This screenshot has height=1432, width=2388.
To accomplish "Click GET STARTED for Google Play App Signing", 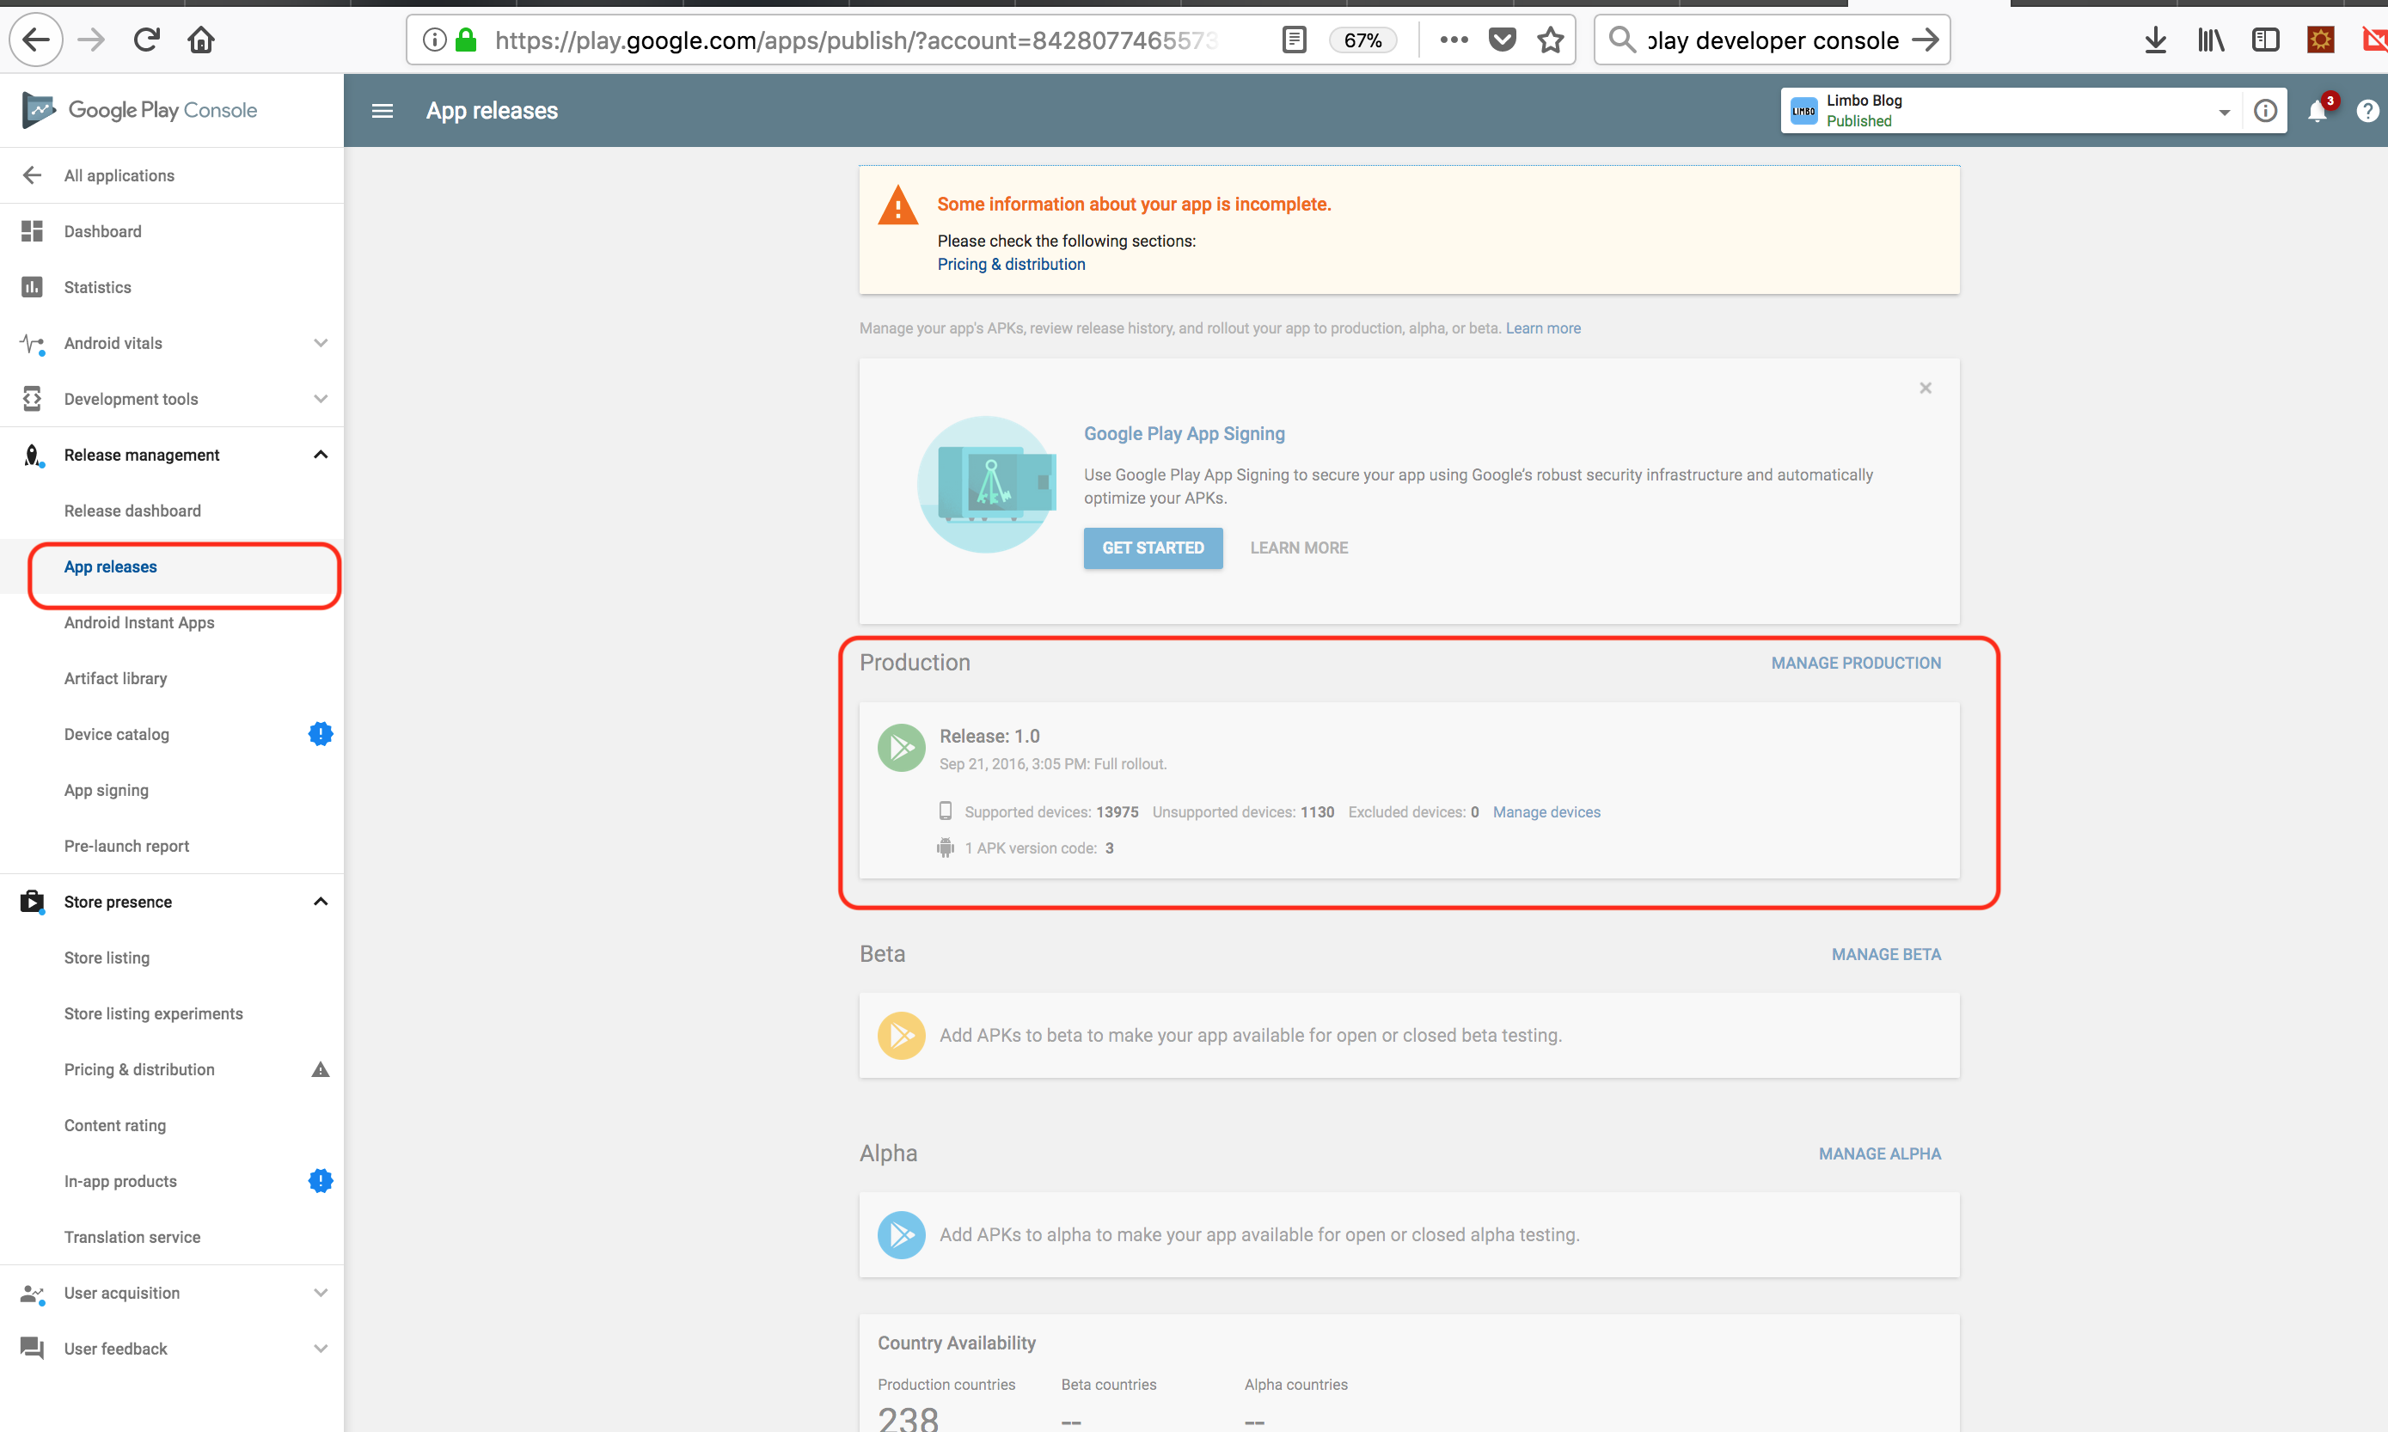I will click(1153, 548).
